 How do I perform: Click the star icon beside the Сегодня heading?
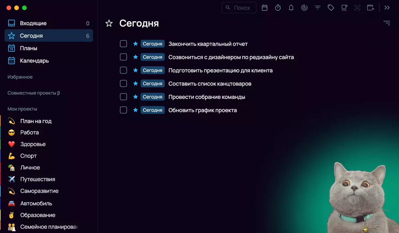[x=109, y=23]
